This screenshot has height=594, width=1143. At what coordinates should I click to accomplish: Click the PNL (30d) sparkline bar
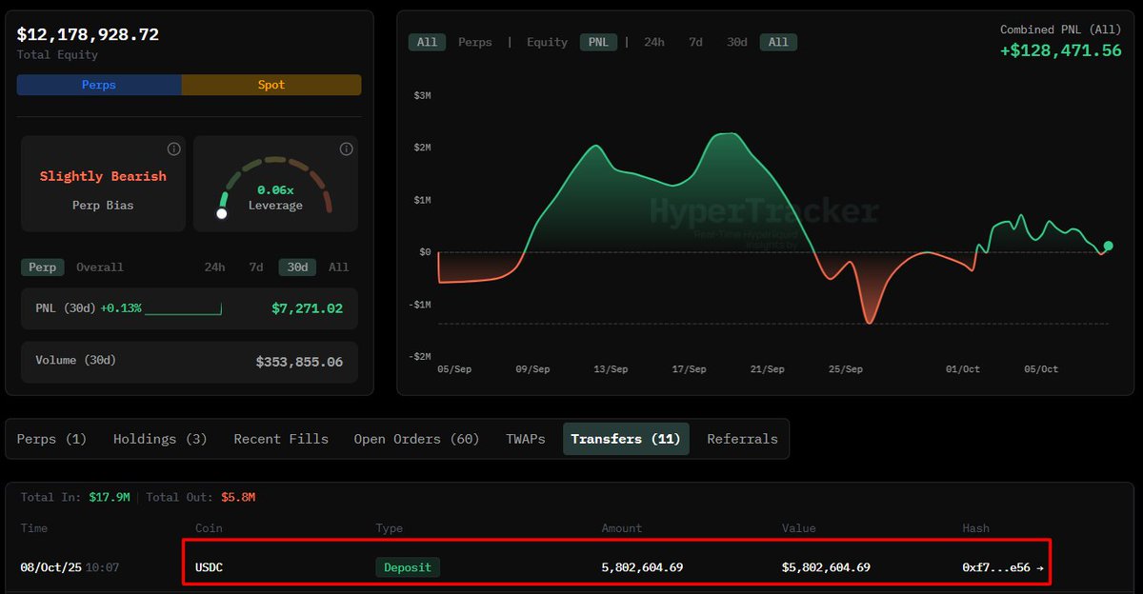pyautogui.click(x=183, y=308)
